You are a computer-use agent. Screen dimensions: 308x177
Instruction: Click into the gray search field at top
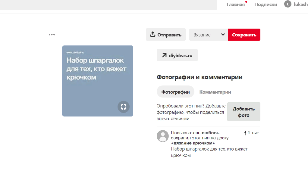pos(108,5)
